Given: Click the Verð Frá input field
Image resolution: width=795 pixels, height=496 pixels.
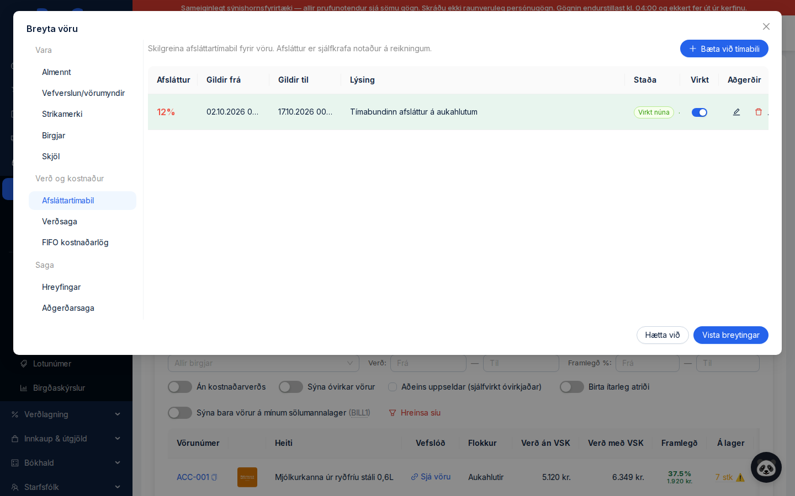Looking at the screenshot, I should (428, 363).
